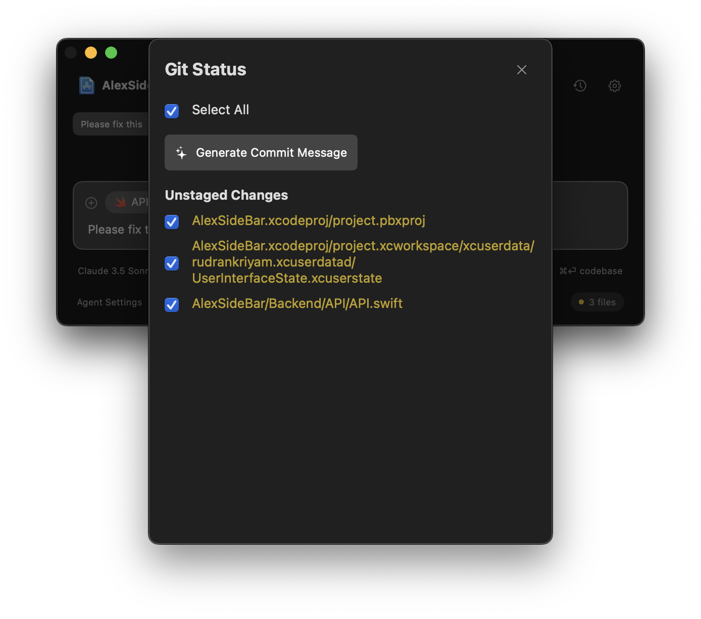The width and height of the screenshot is (701, 619).
Task: Click inside the Please fix prompt field
Action: [118, 229]
